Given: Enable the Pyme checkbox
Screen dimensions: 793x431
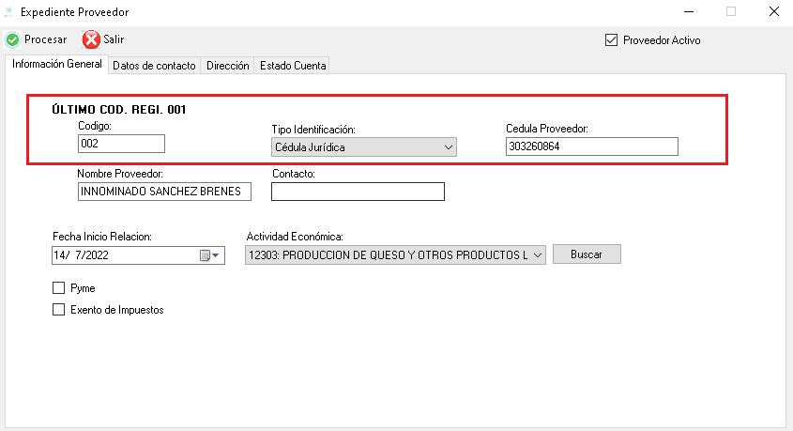Looking at the screenshot, I should [59, 288].
